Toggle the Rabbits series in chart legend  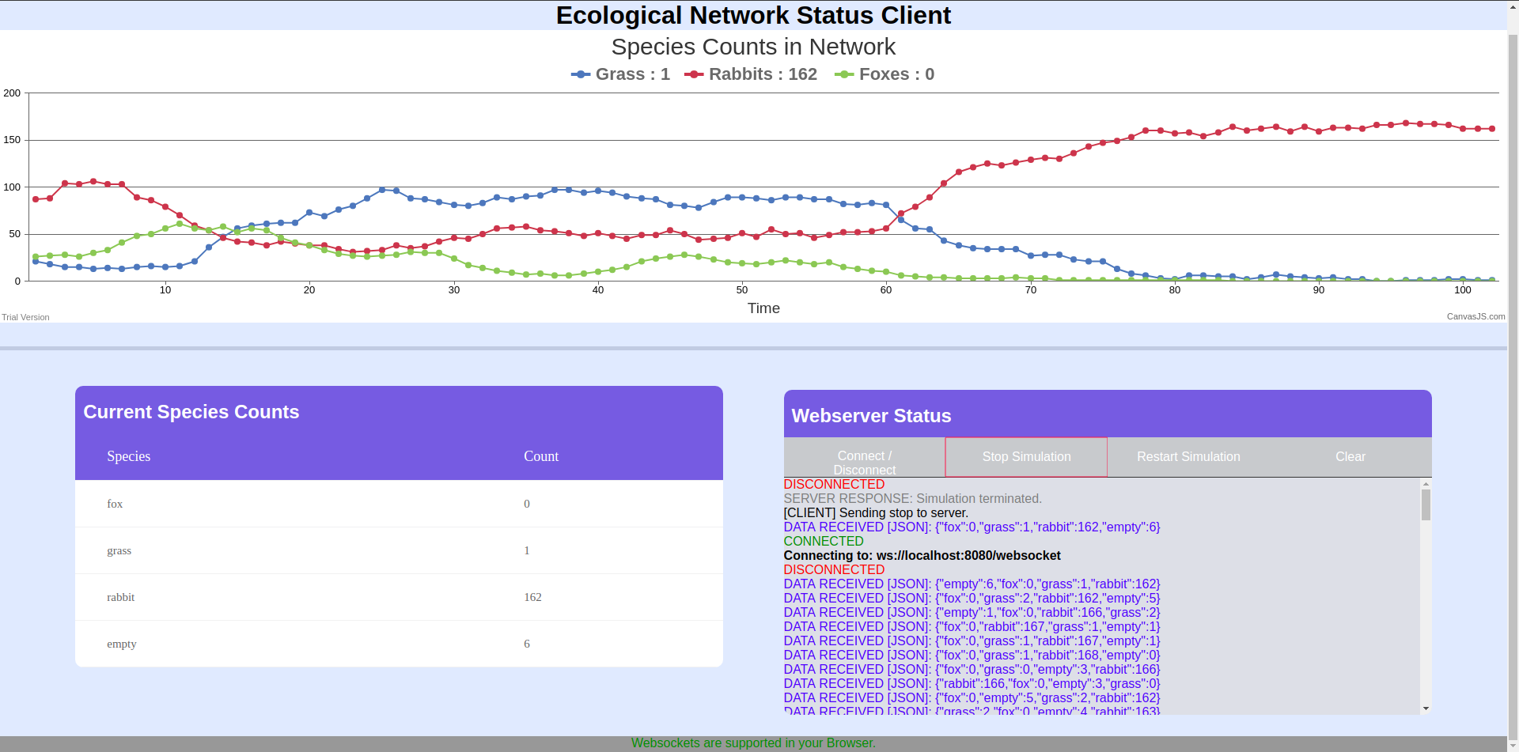tap(751, 74)
